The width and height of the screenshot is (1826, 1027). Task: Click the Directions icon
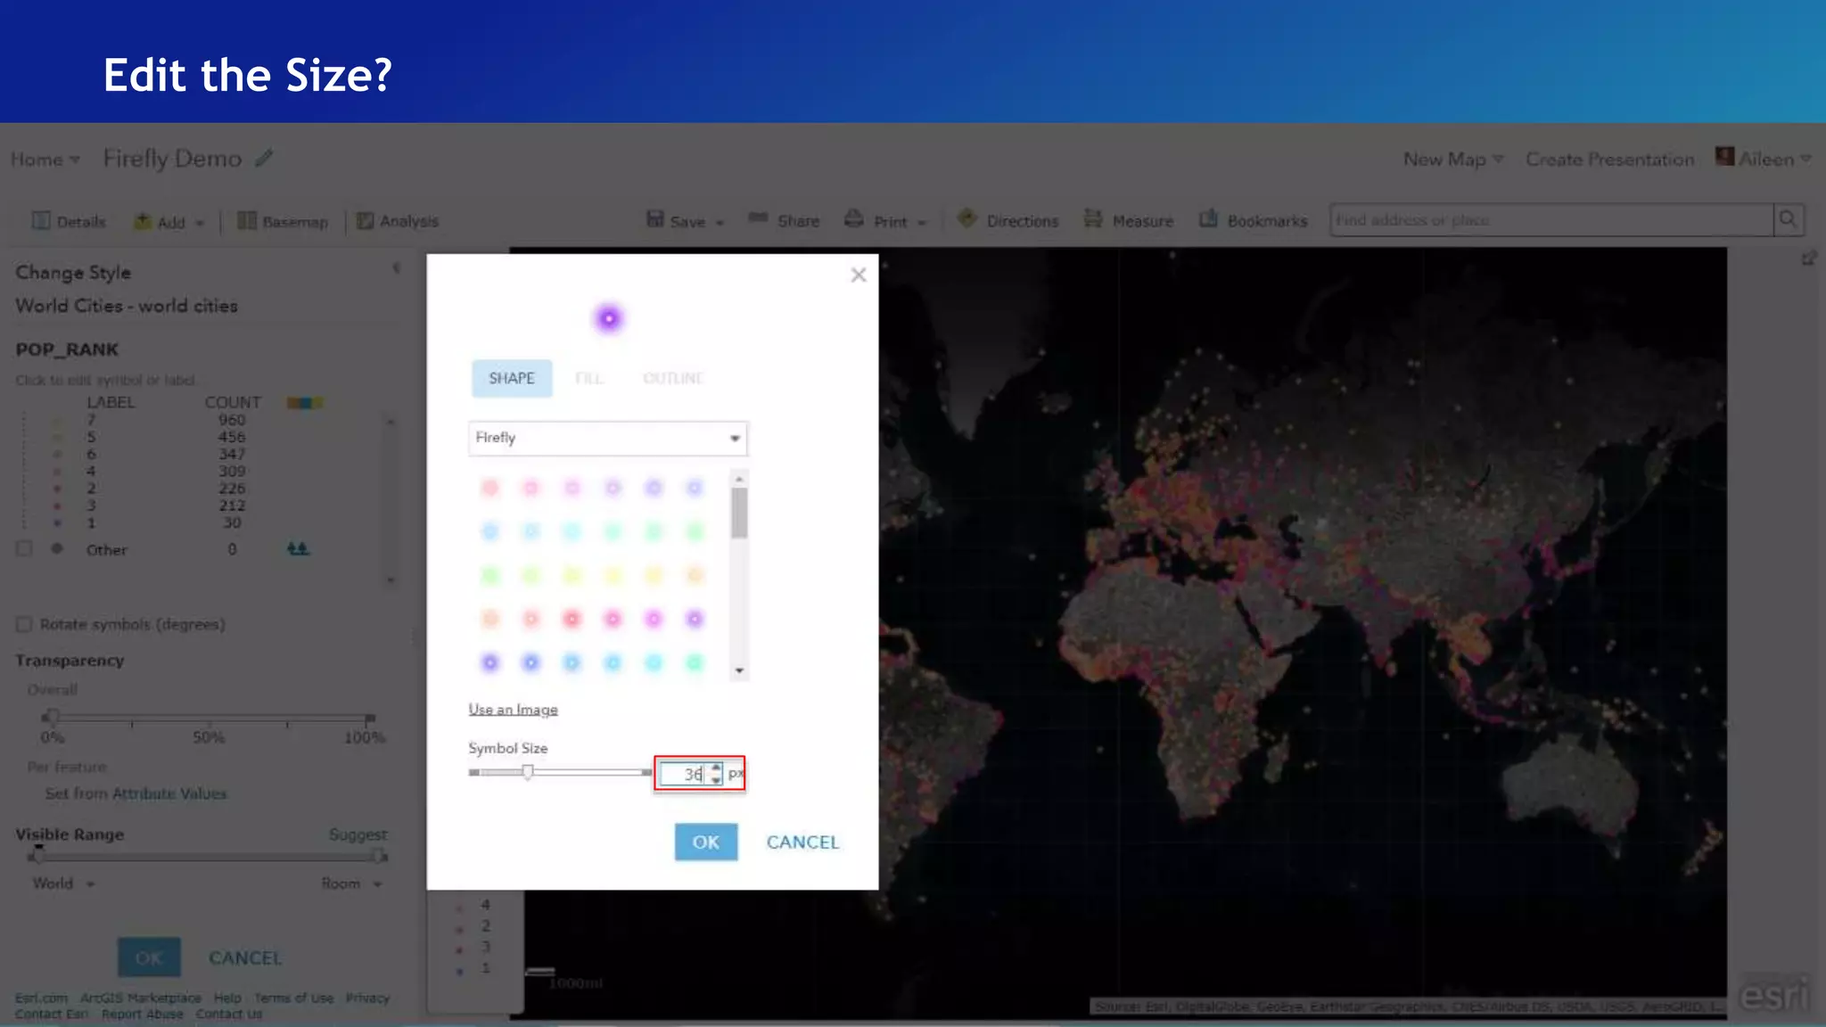[x=967, y=219]
